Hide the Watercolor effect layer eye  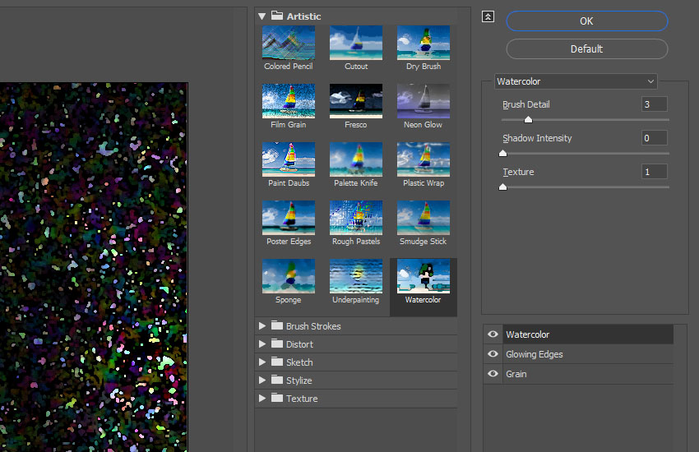(x=493, y=334)
